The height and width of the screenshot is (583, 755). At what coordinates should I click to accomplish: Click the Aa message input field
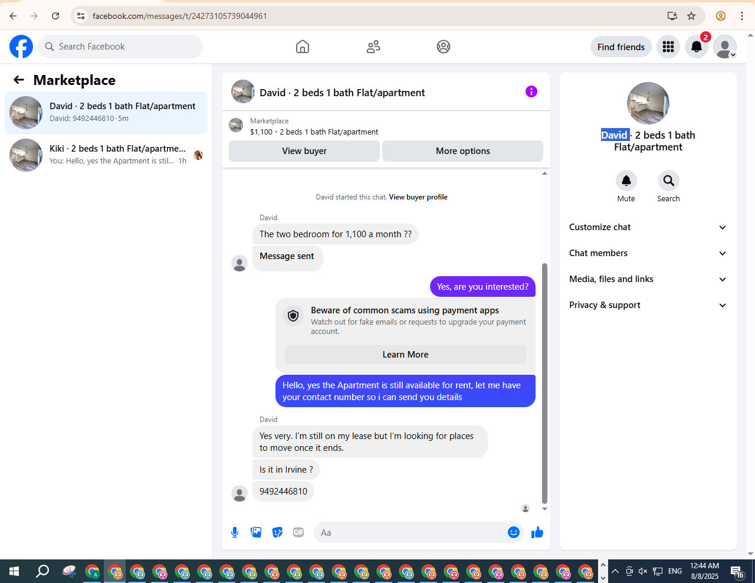(x=412, y=532)
